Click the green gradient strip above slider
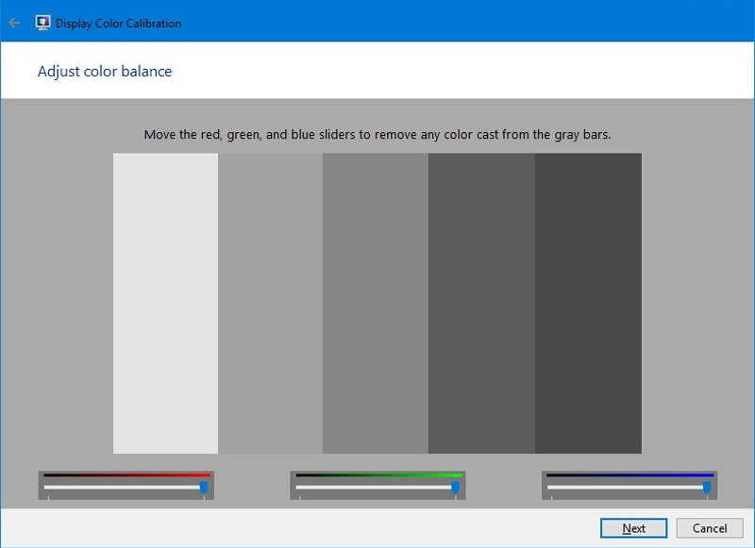755x548 pixels. pos(378,474)
